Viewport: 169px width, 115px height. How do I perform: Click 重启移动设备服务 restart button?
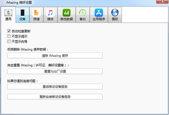tap(55, 87)
